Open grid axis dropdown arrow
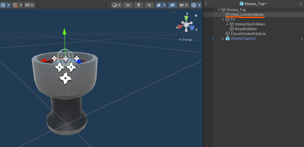Screen dimensions: 304x147 click(x=9, y=5)
